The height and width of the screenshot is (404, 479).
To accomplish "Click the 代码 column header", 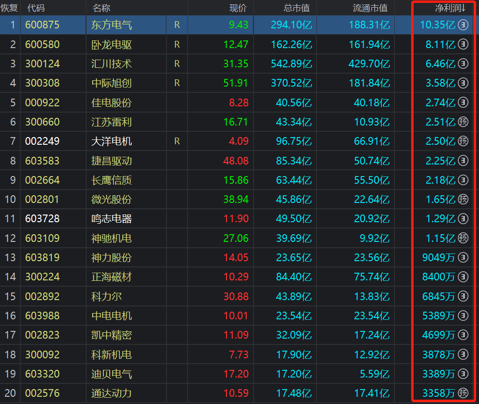I will click(x=36, y=8).
